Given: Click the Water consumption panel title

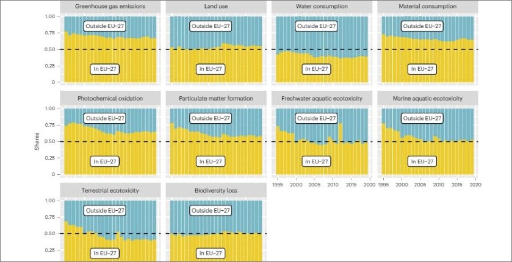Looking at the screenshot, I should [x=322, y=7].
